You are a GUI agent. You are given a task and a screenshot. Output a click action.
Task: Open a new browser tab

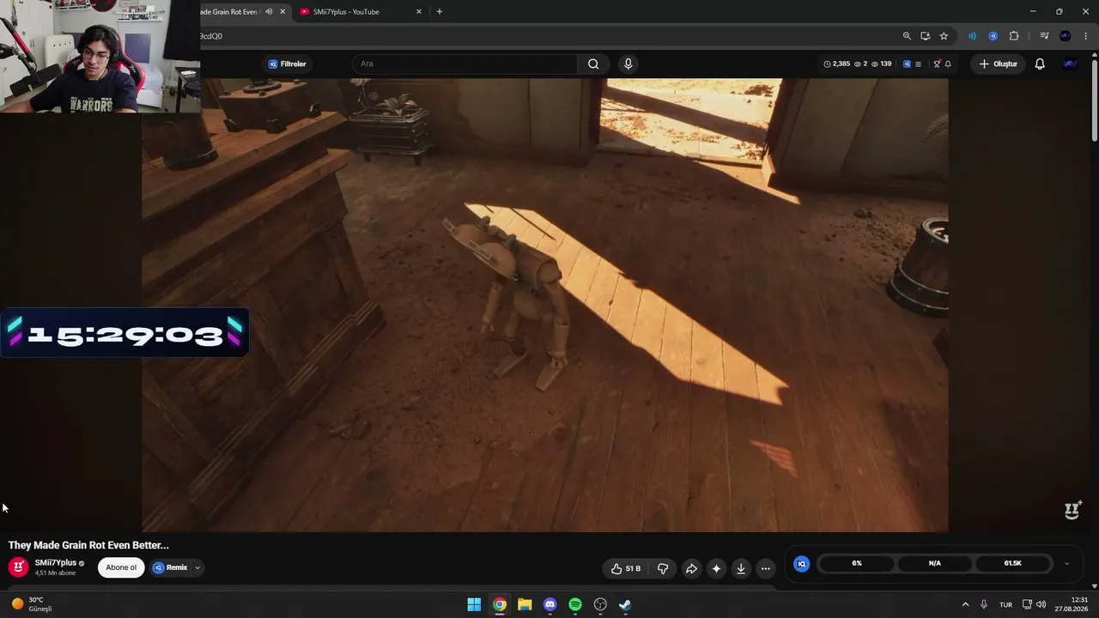click(440, 12)
